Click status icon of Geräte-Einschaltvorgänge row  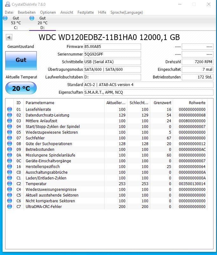coord(10,161)
